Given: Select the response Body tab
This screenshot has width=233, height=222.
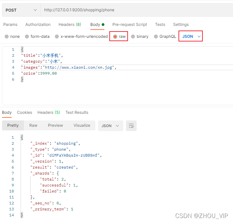Looking at the screenshot, I should (x=7, y=112).
